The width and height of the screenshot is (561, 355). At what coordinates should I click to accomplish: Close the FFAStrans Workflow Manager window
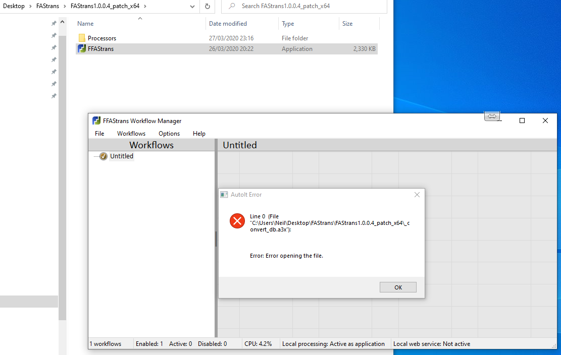545,121
